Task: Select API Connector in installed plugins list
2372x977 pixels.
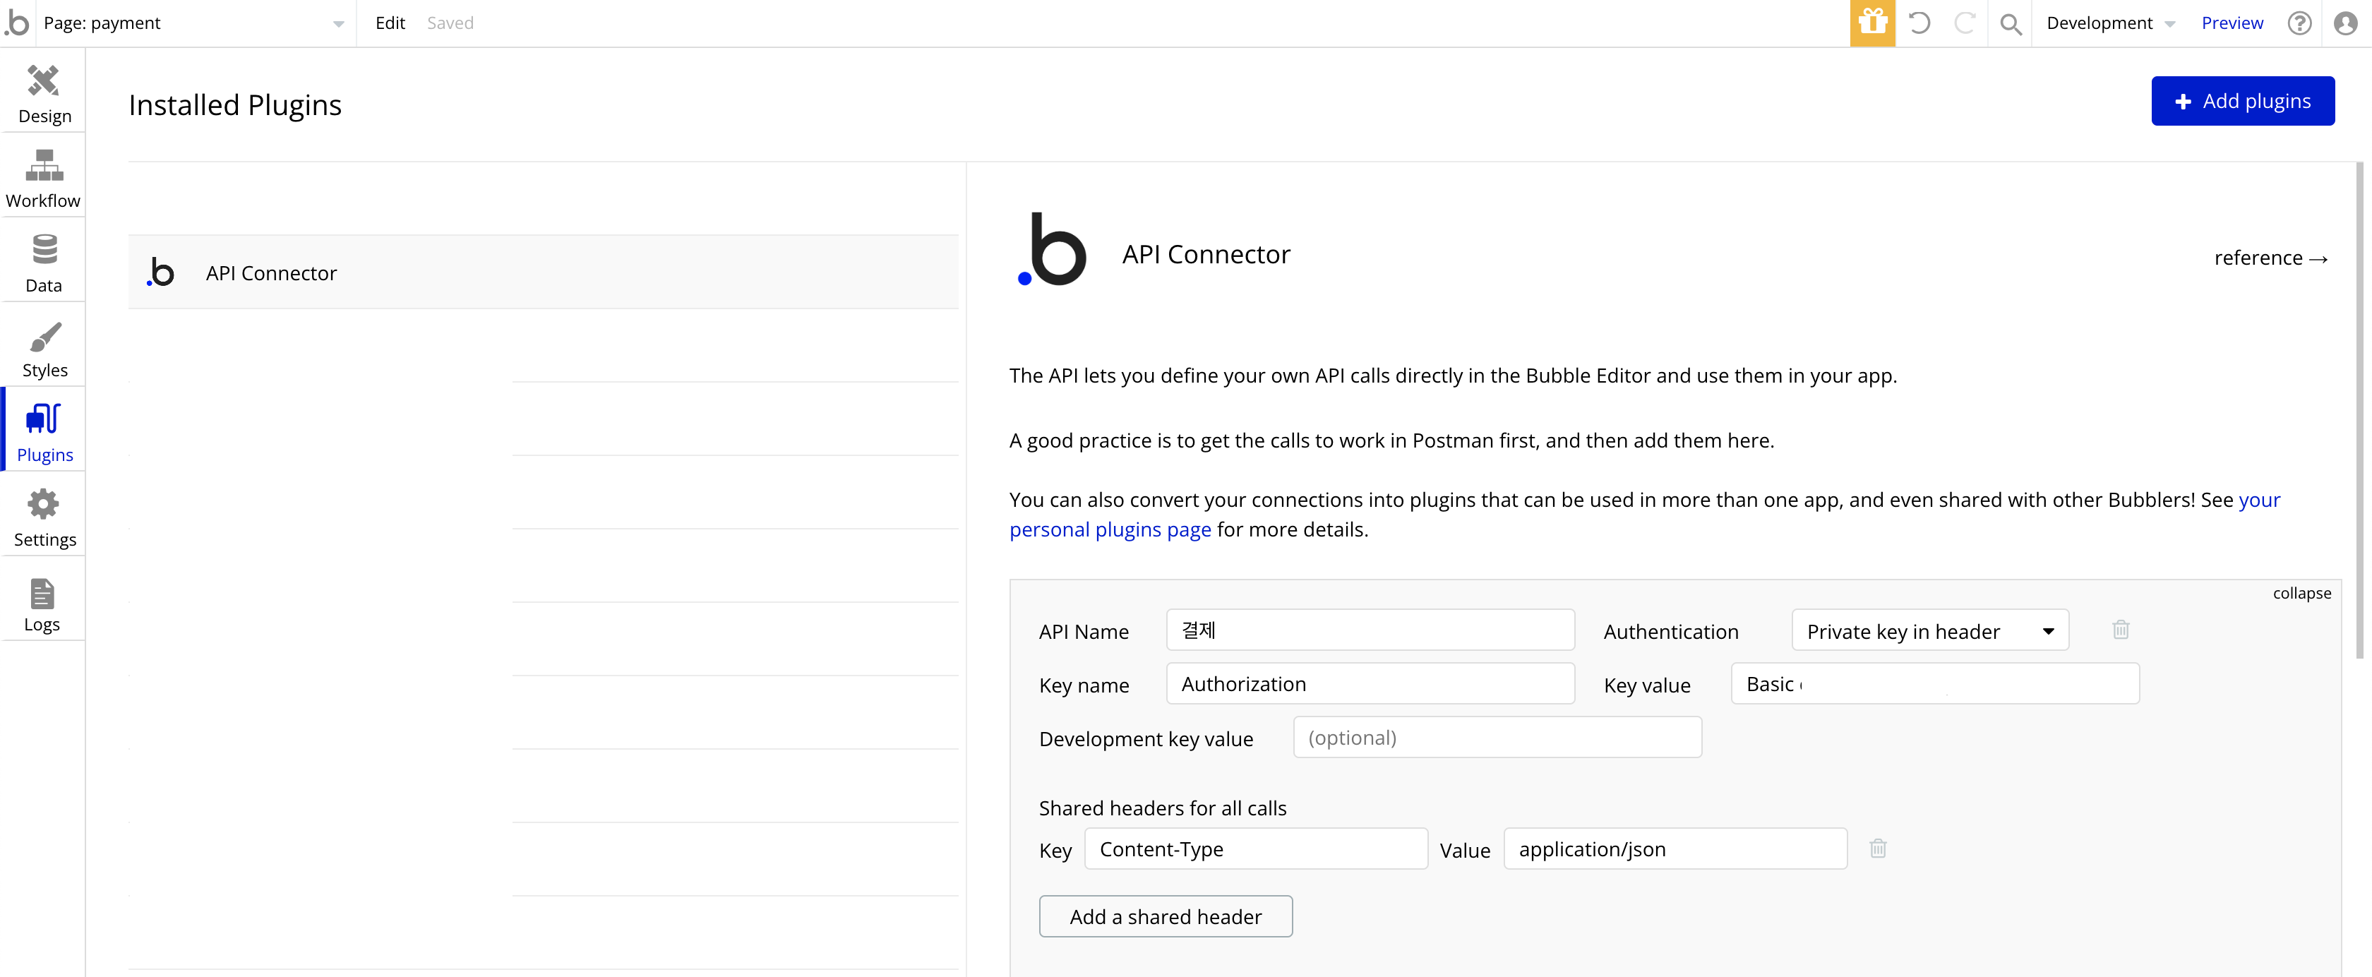Action: point(544,272)
